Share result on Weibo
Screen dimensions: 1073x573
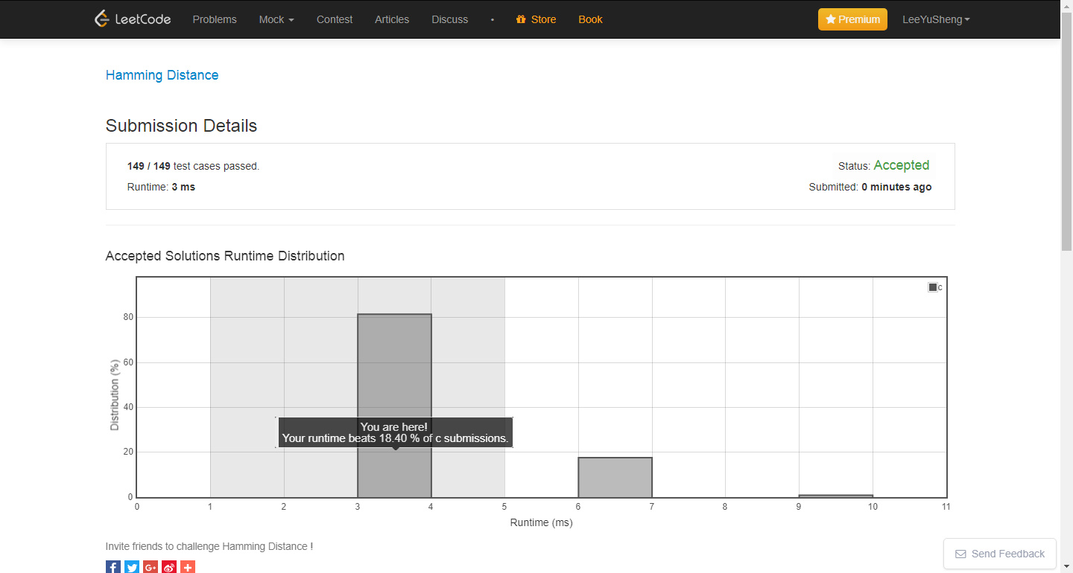[169, 567]
